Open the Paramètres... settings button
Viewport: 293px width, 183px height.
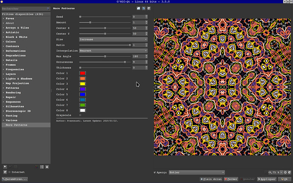click(15, 179)
